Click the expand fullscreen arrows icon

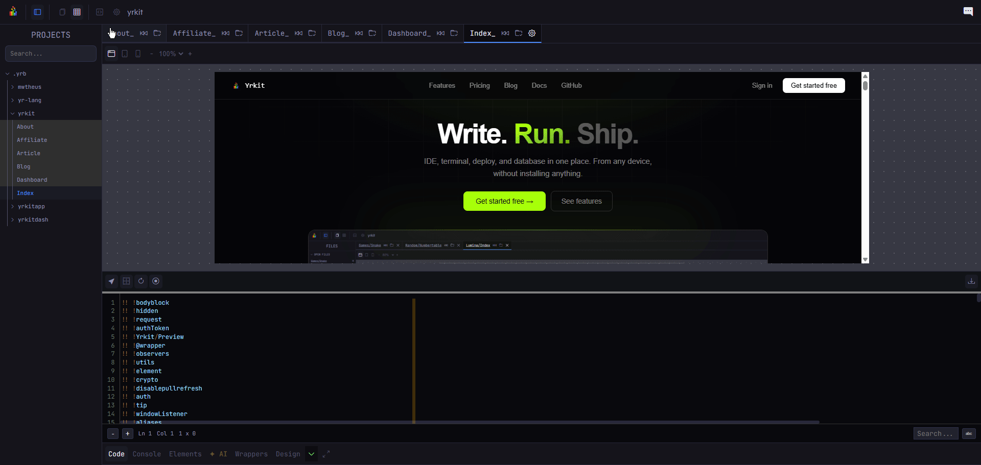pos(326,454)
